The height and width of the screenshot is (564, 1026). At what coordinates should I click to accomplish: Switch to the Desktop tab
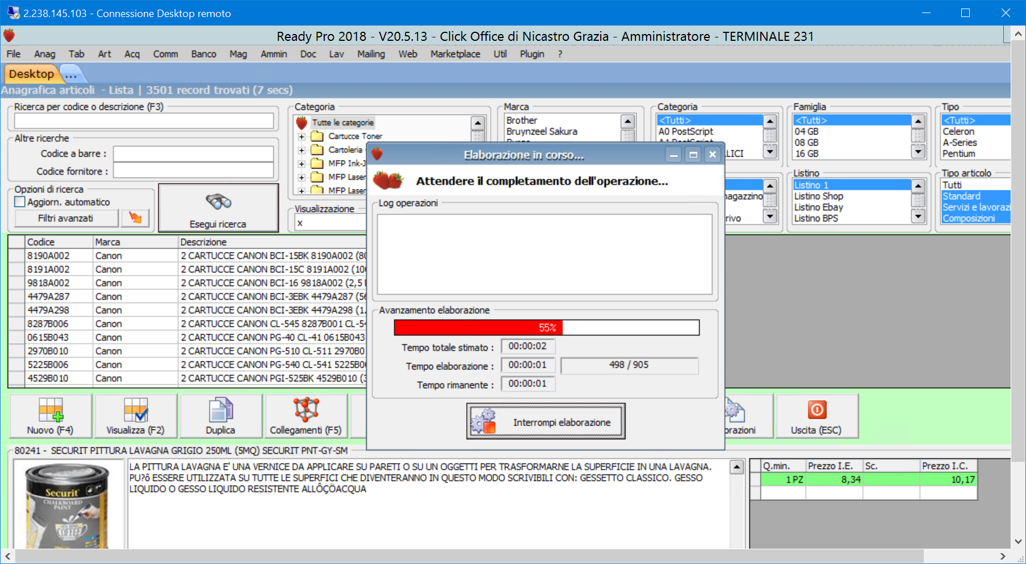31,74
